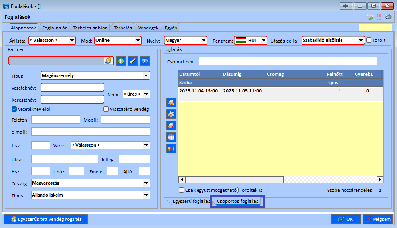
Task: Click the partner search people icon
Action: pos(108,61)
